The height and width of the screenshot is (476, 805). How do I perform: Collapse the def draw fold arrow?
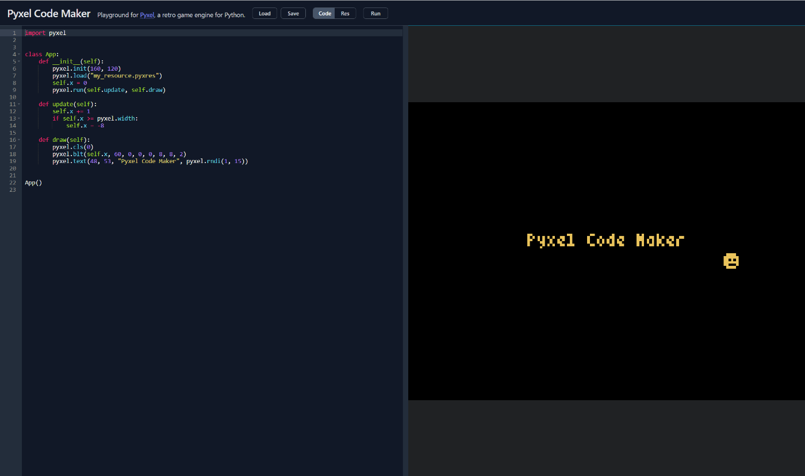click(19, 140)
